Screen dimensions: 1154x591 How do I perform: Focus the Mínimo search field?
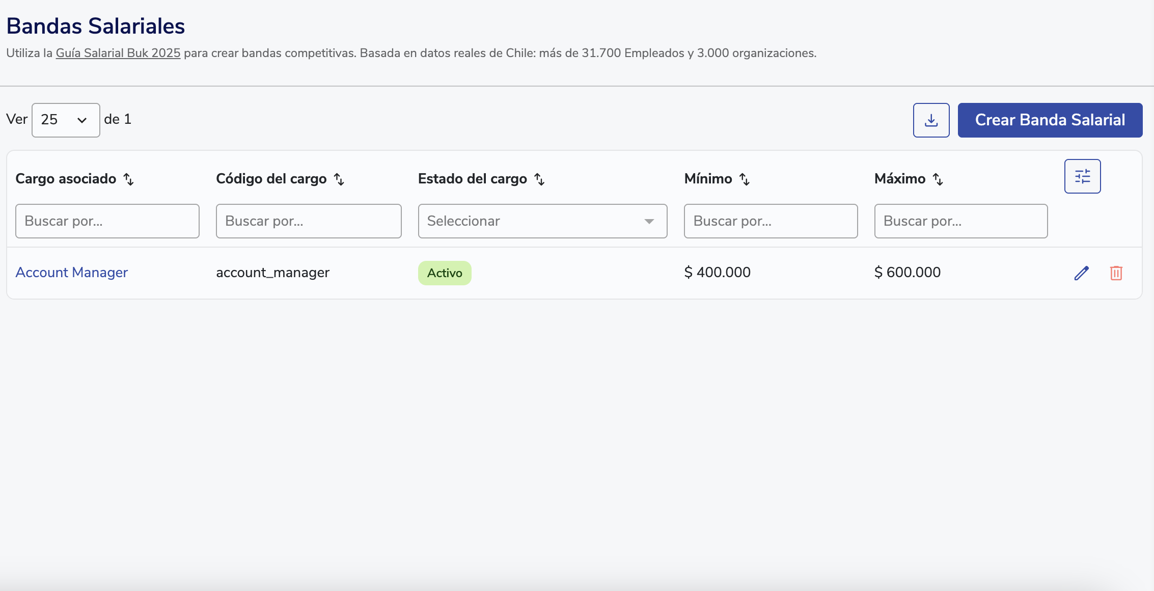pyautogui.click(x=771, y=221)
